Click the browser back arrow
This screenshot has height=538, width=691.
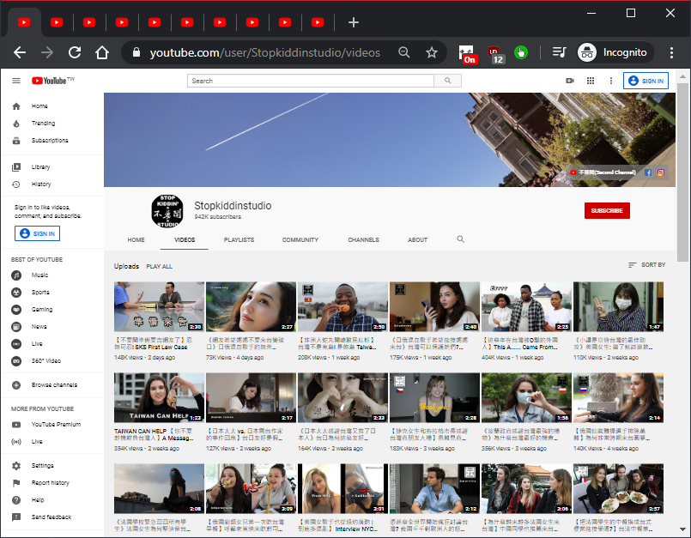tap(20, 52)
